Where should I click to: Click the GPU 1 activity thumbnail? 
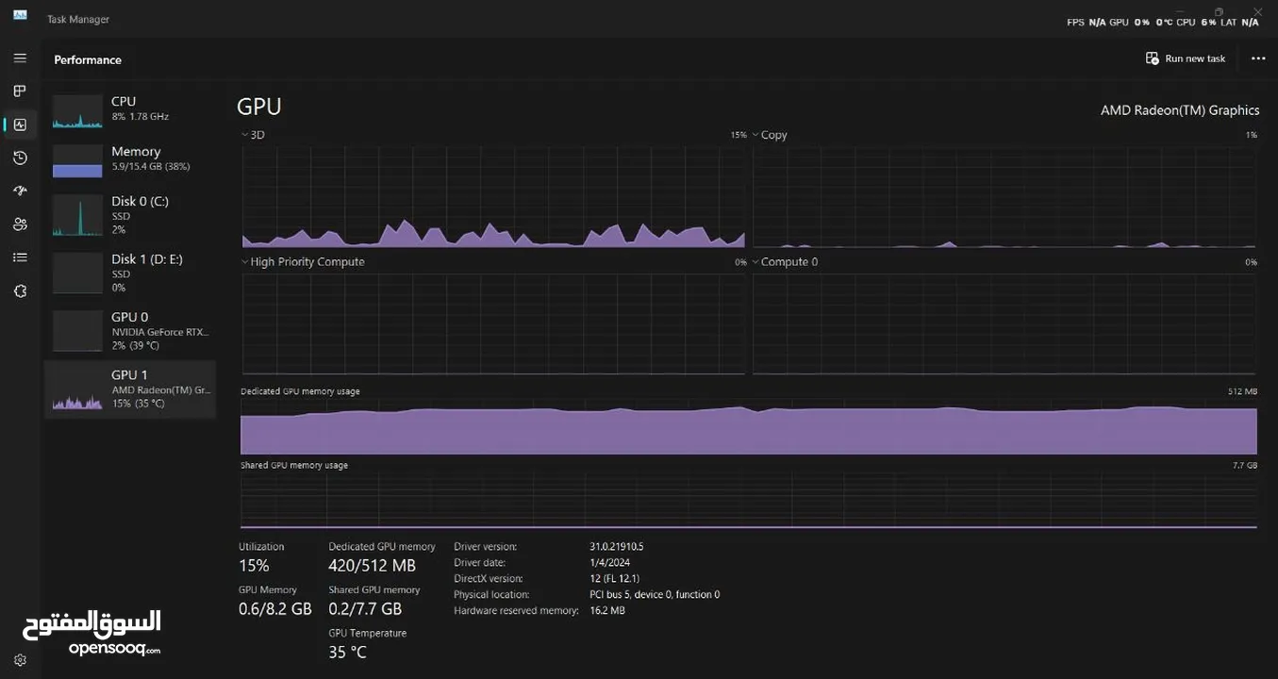77,391
